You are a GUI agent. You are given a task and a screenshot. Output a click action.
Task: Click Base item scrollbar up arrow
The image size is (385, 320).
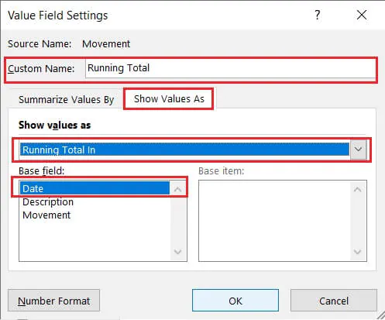[357, 190]
